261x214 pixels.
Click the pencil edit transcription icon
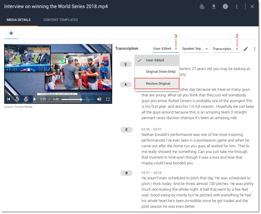(246, 49)
